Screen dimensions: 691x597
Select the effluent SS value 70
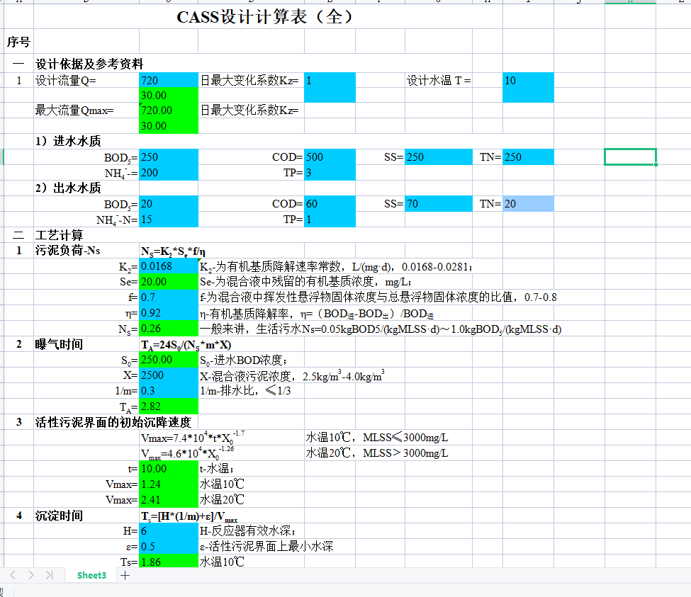click(x=439, y=204)
